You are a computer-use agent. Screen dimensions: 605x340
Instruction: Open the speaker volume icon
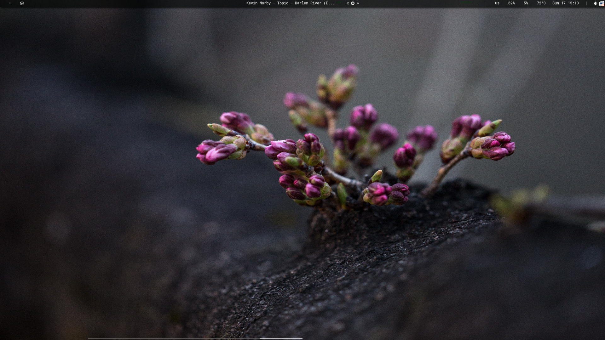coord(595,3)
